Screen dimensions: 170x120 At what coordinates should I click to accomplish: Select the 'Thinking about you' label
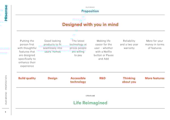129,80
